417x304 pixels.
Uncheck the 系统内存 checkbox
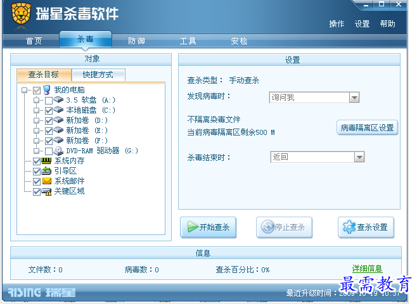click(37, 161)
